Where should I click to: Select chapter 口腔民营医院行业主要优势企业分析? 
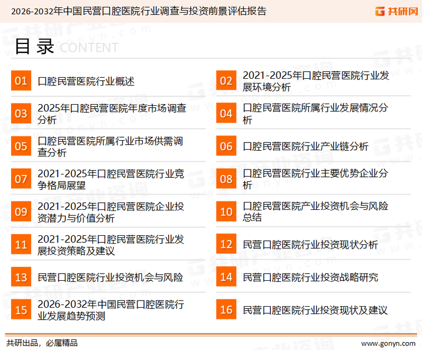(315, 180)
